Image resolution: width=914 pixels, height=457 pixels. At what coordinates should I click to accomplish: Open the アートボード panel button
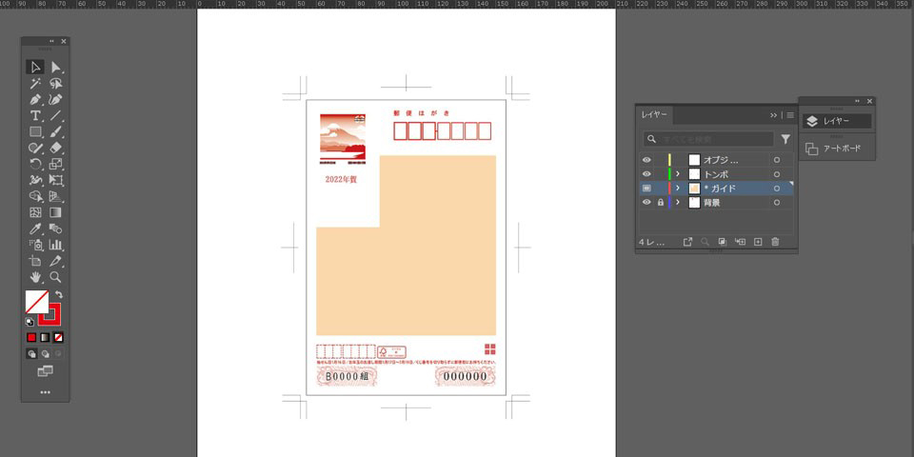(836, 149)
